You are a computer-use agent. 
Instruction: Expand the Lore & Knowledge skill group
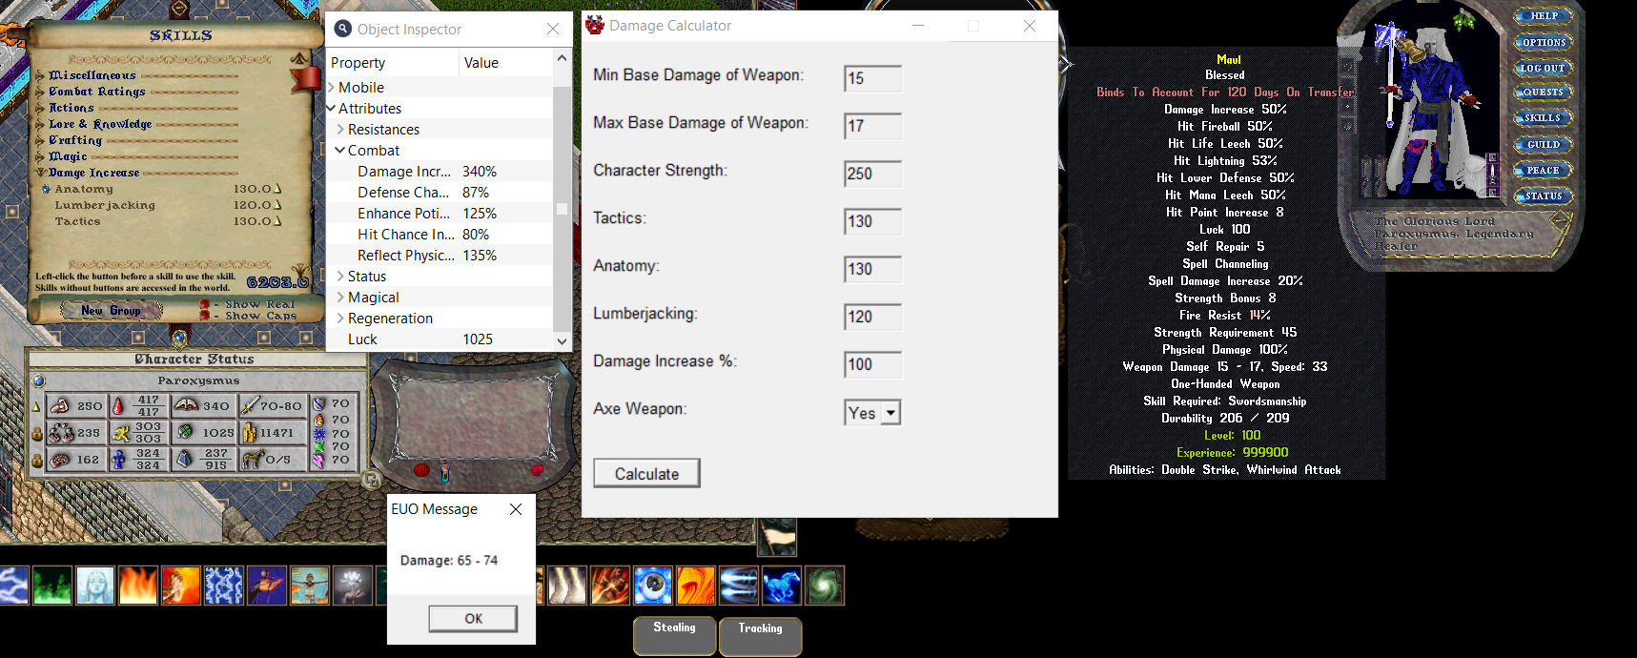pos(40,124)
